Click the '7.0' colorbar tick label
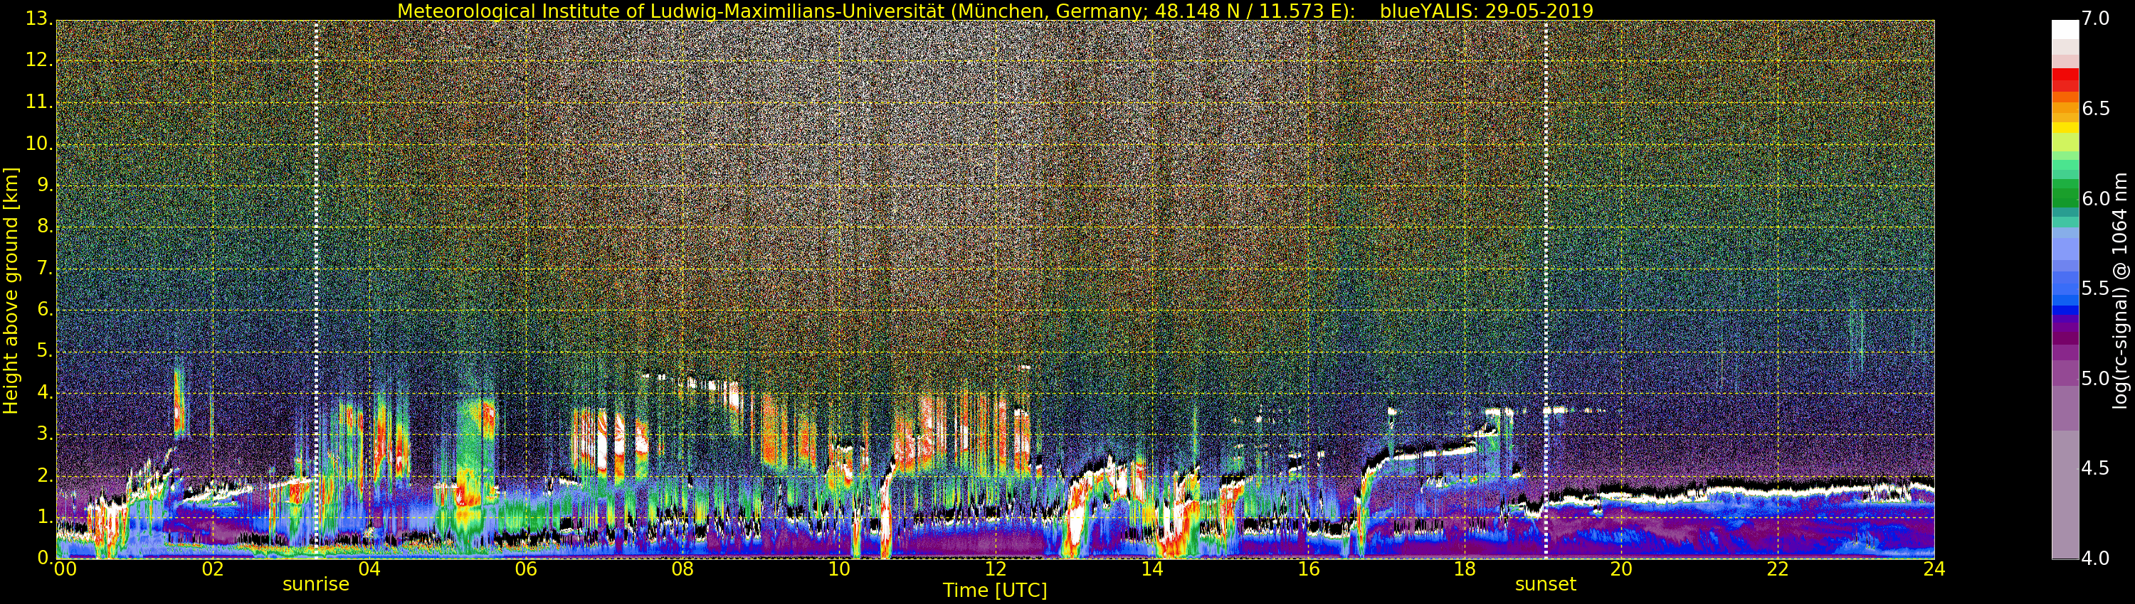 point(2095,18)
